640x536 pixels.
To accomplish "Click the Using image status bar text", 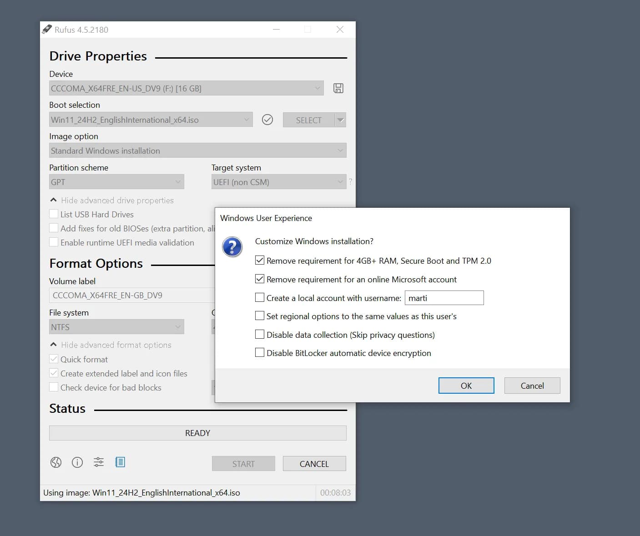I will [141, 493].
